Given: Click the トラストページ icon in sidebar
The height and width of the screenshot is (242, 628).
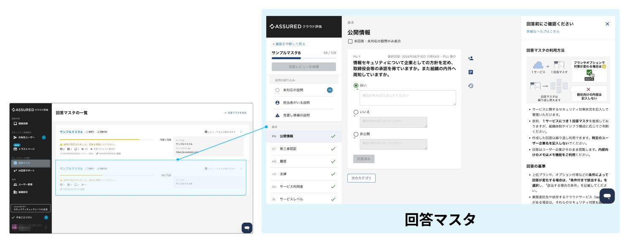Looking at the screenshot, I should click(x=15, y=149).
